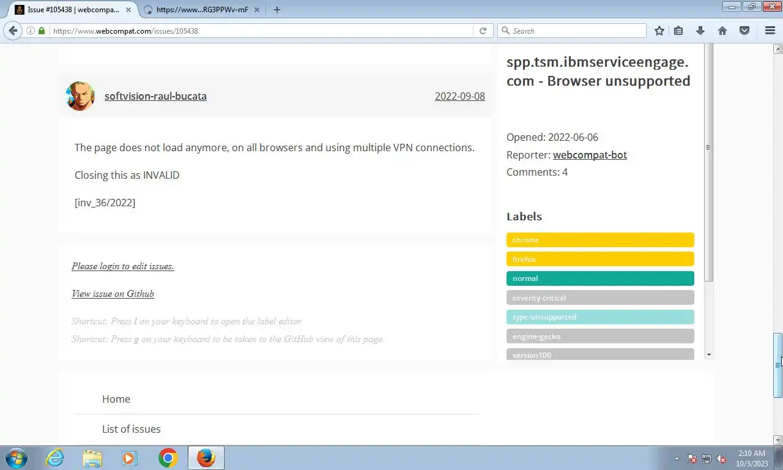Click the page scrollbar down arrow
This screenshot has height=470, width=783.
(778, 440)
